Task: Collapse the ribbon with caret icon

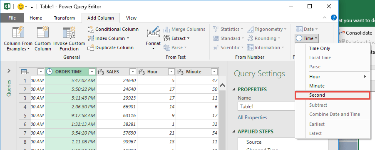Action: pyautogui.click(x=325, y=17)
